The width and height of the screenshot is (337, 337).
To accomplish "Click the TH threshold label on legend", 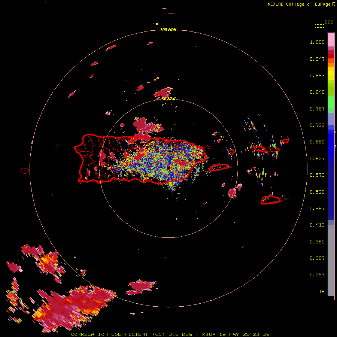I will [322, 292].
